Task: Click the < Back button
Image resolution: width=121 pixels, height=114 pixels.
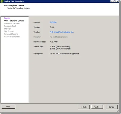Action: (84, 107)
